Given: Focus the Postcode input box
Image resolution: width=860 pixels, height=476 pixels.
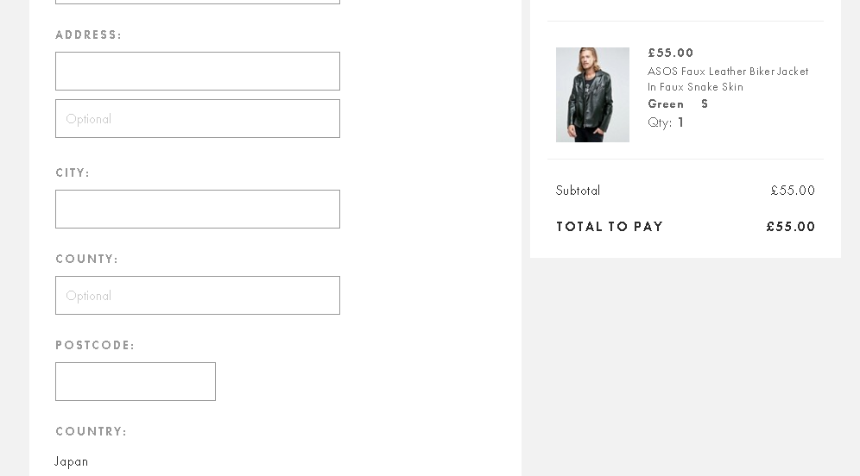Looking at the screenshot, I should click(136, 381).
